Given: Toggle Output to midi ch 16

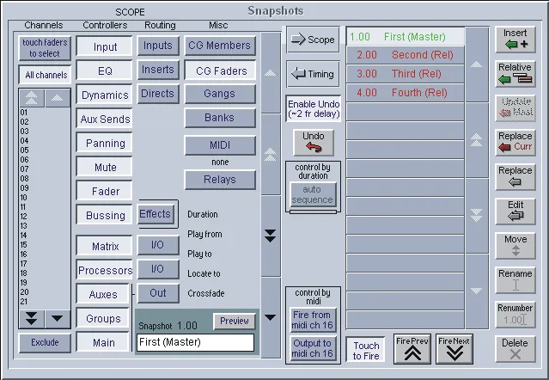Looking at the screenshot, I should [313, 348].
